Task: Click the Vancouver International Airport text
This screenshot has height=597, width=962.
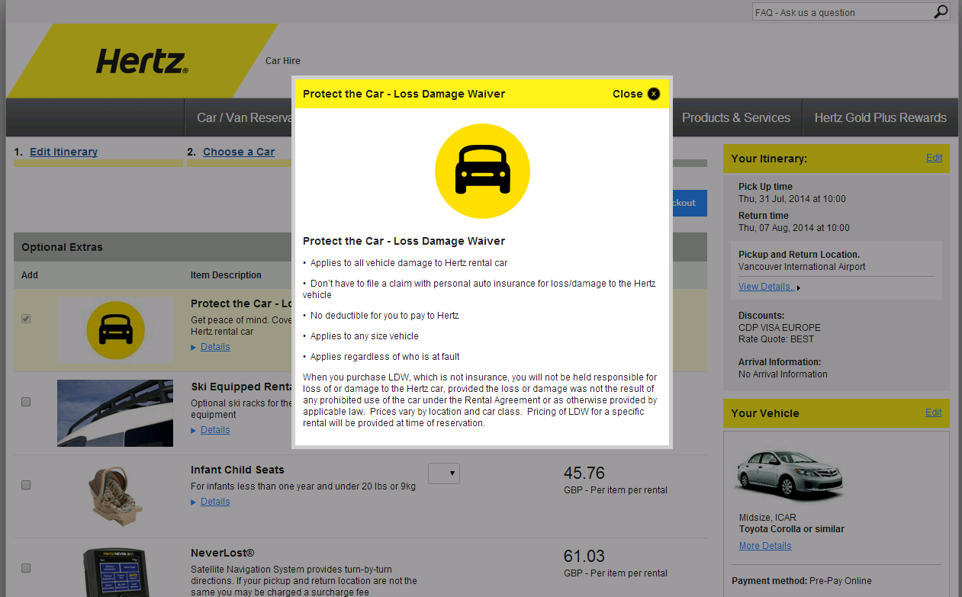Action: [802, 267]
